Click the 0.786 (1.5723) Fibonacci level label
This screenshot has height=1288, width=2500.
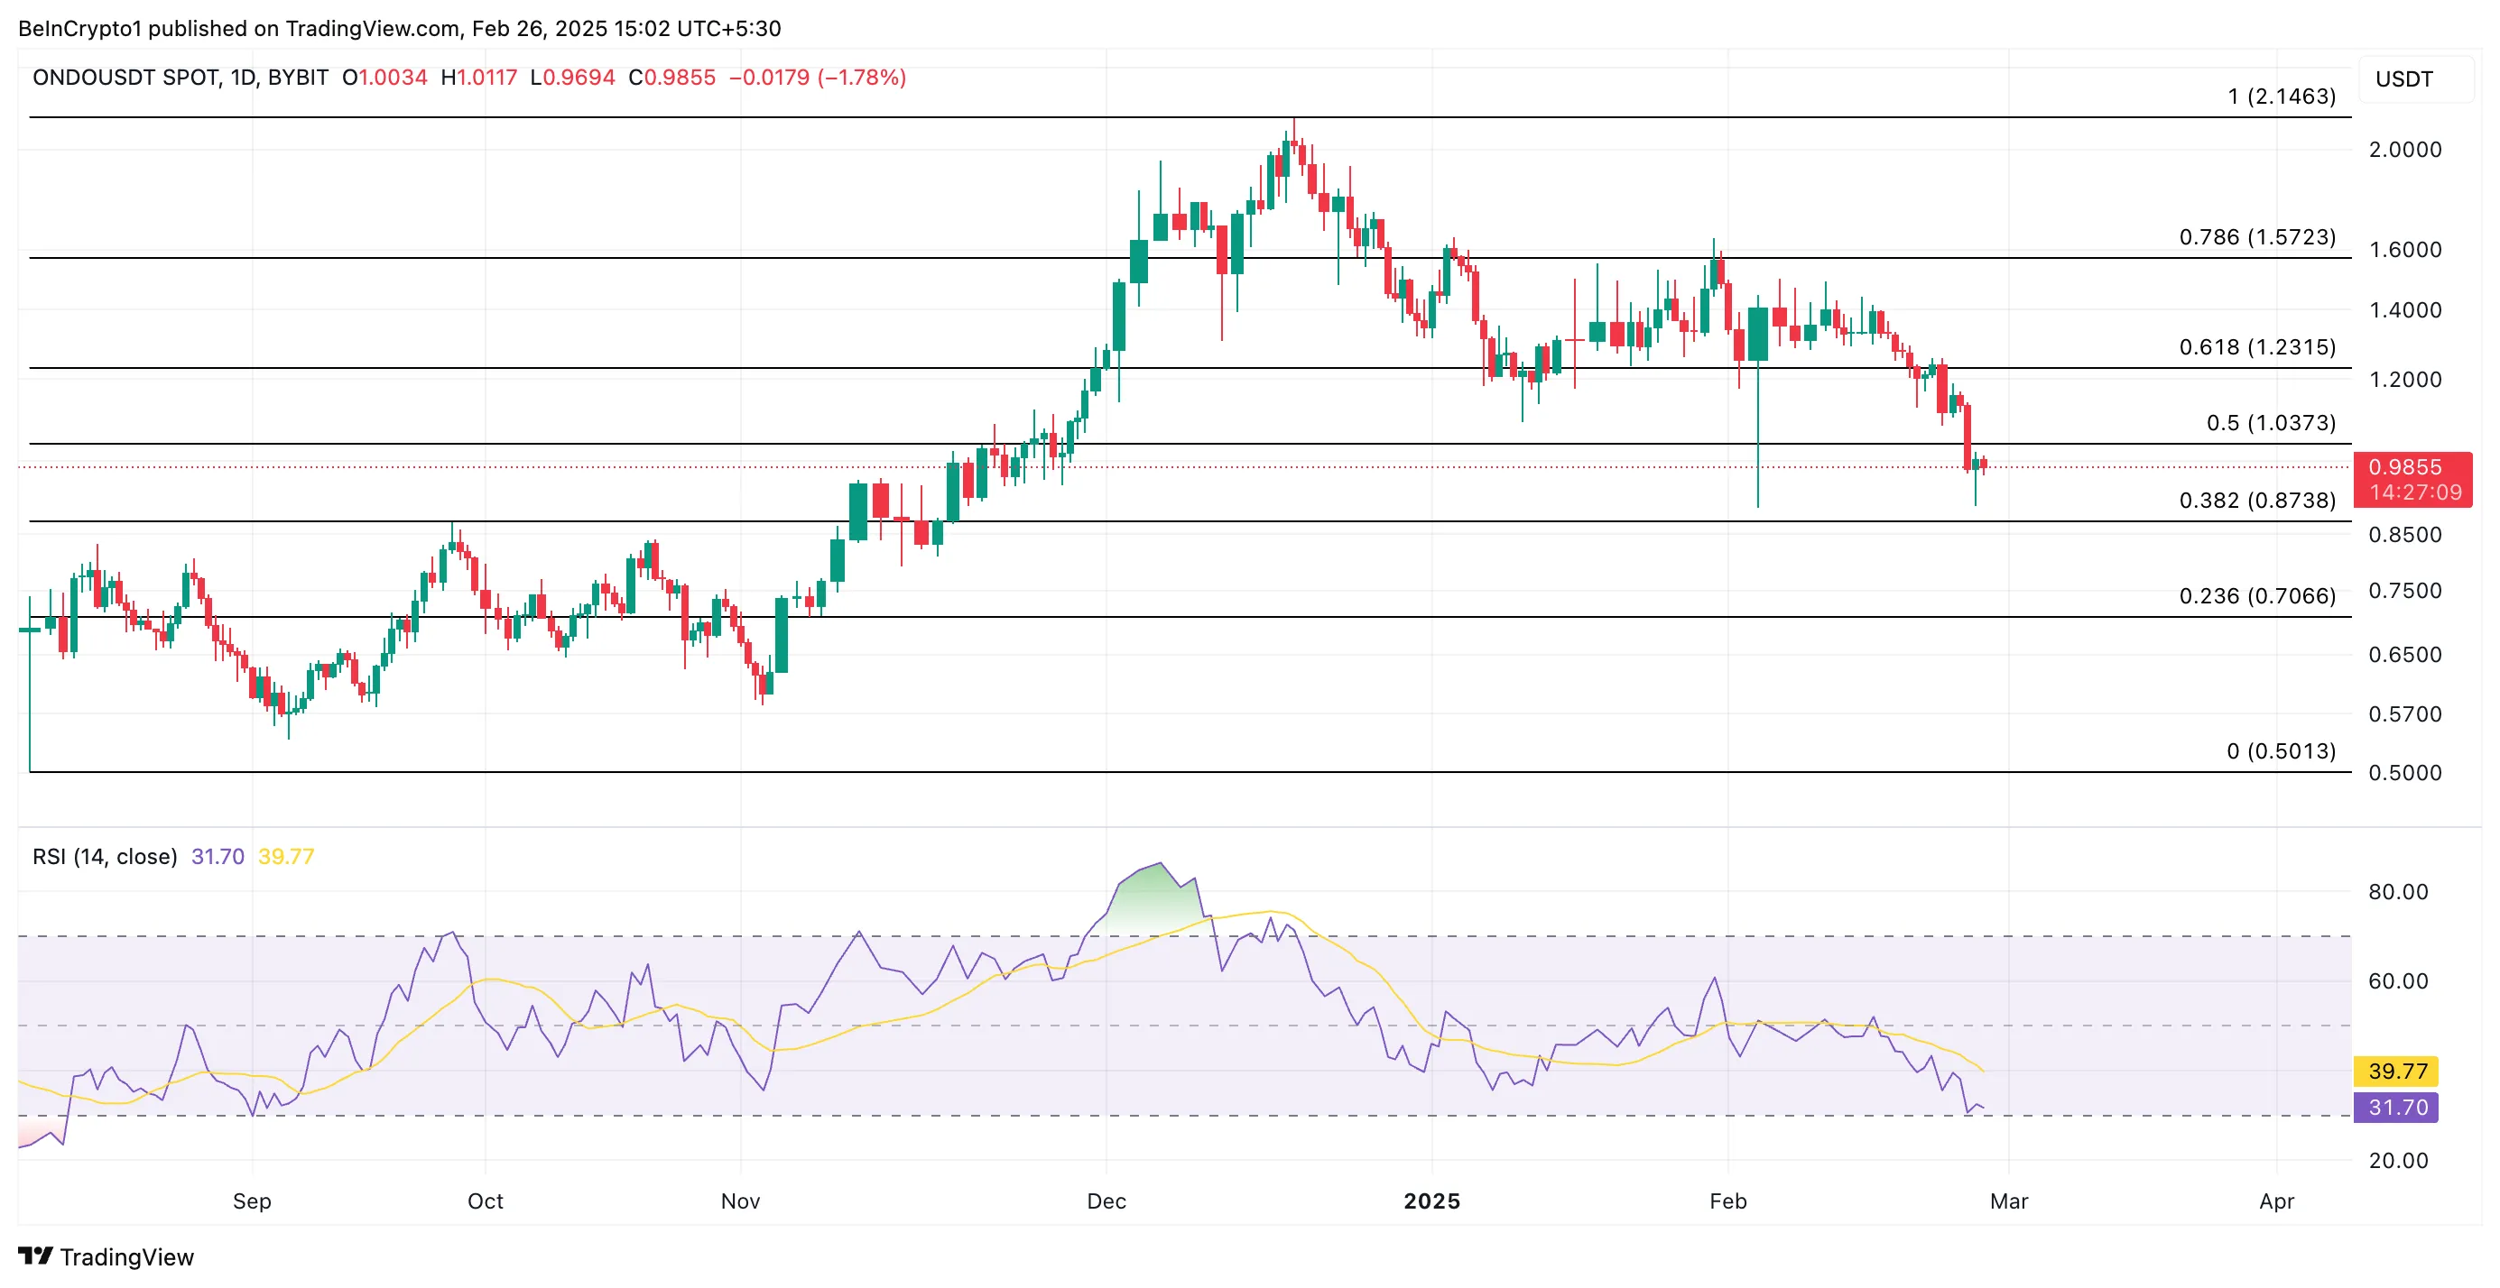(x=2256, y=236)
